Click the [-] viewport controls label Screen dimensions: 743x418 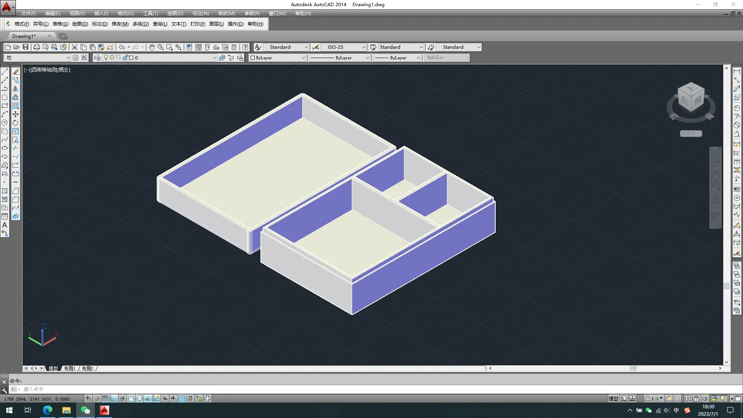tap(27, 70)
